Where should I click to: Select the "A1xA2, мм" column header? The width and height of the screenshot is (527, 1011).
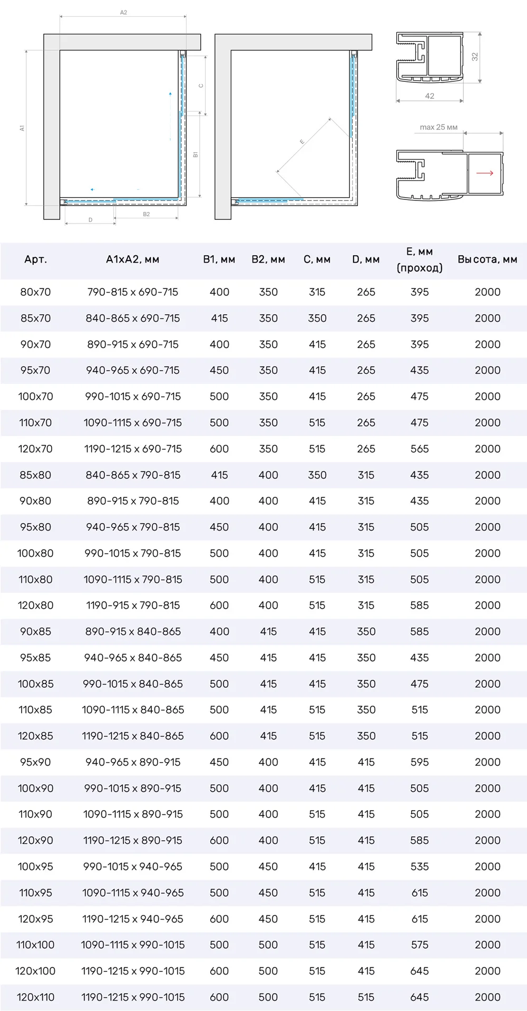tap(132, 259)
